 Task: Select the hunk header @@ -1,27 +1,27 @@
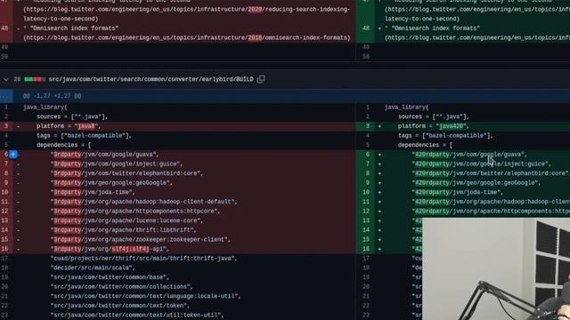point(52,96)
